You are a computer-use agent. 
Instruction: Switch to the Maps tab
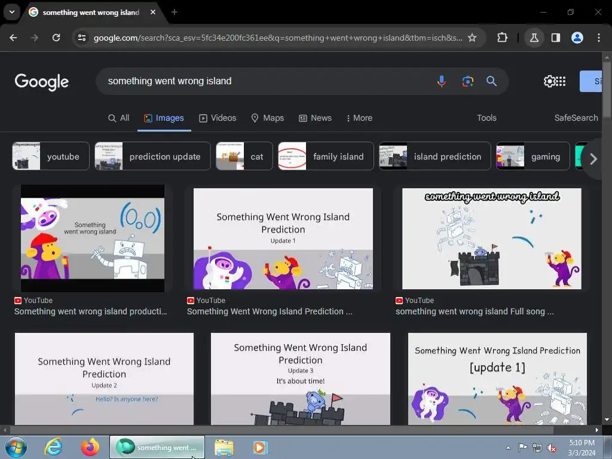click(267, 118)
